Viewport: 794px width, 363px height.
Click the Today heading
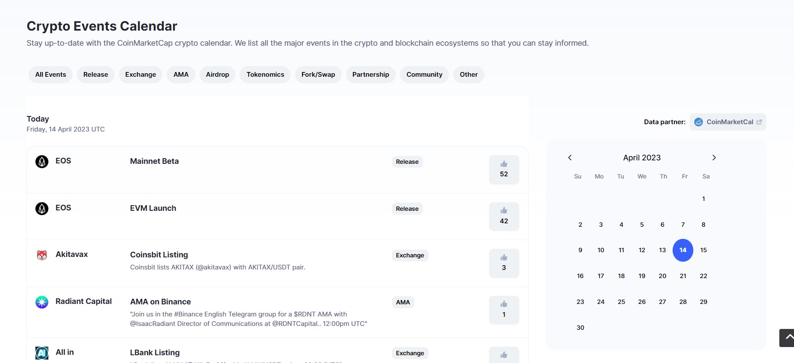pos(38,119)
